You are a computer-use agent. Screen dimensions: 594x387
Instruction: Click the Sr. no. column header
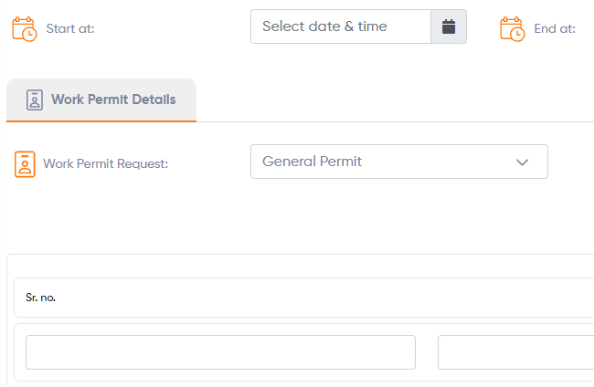point(40,298)
